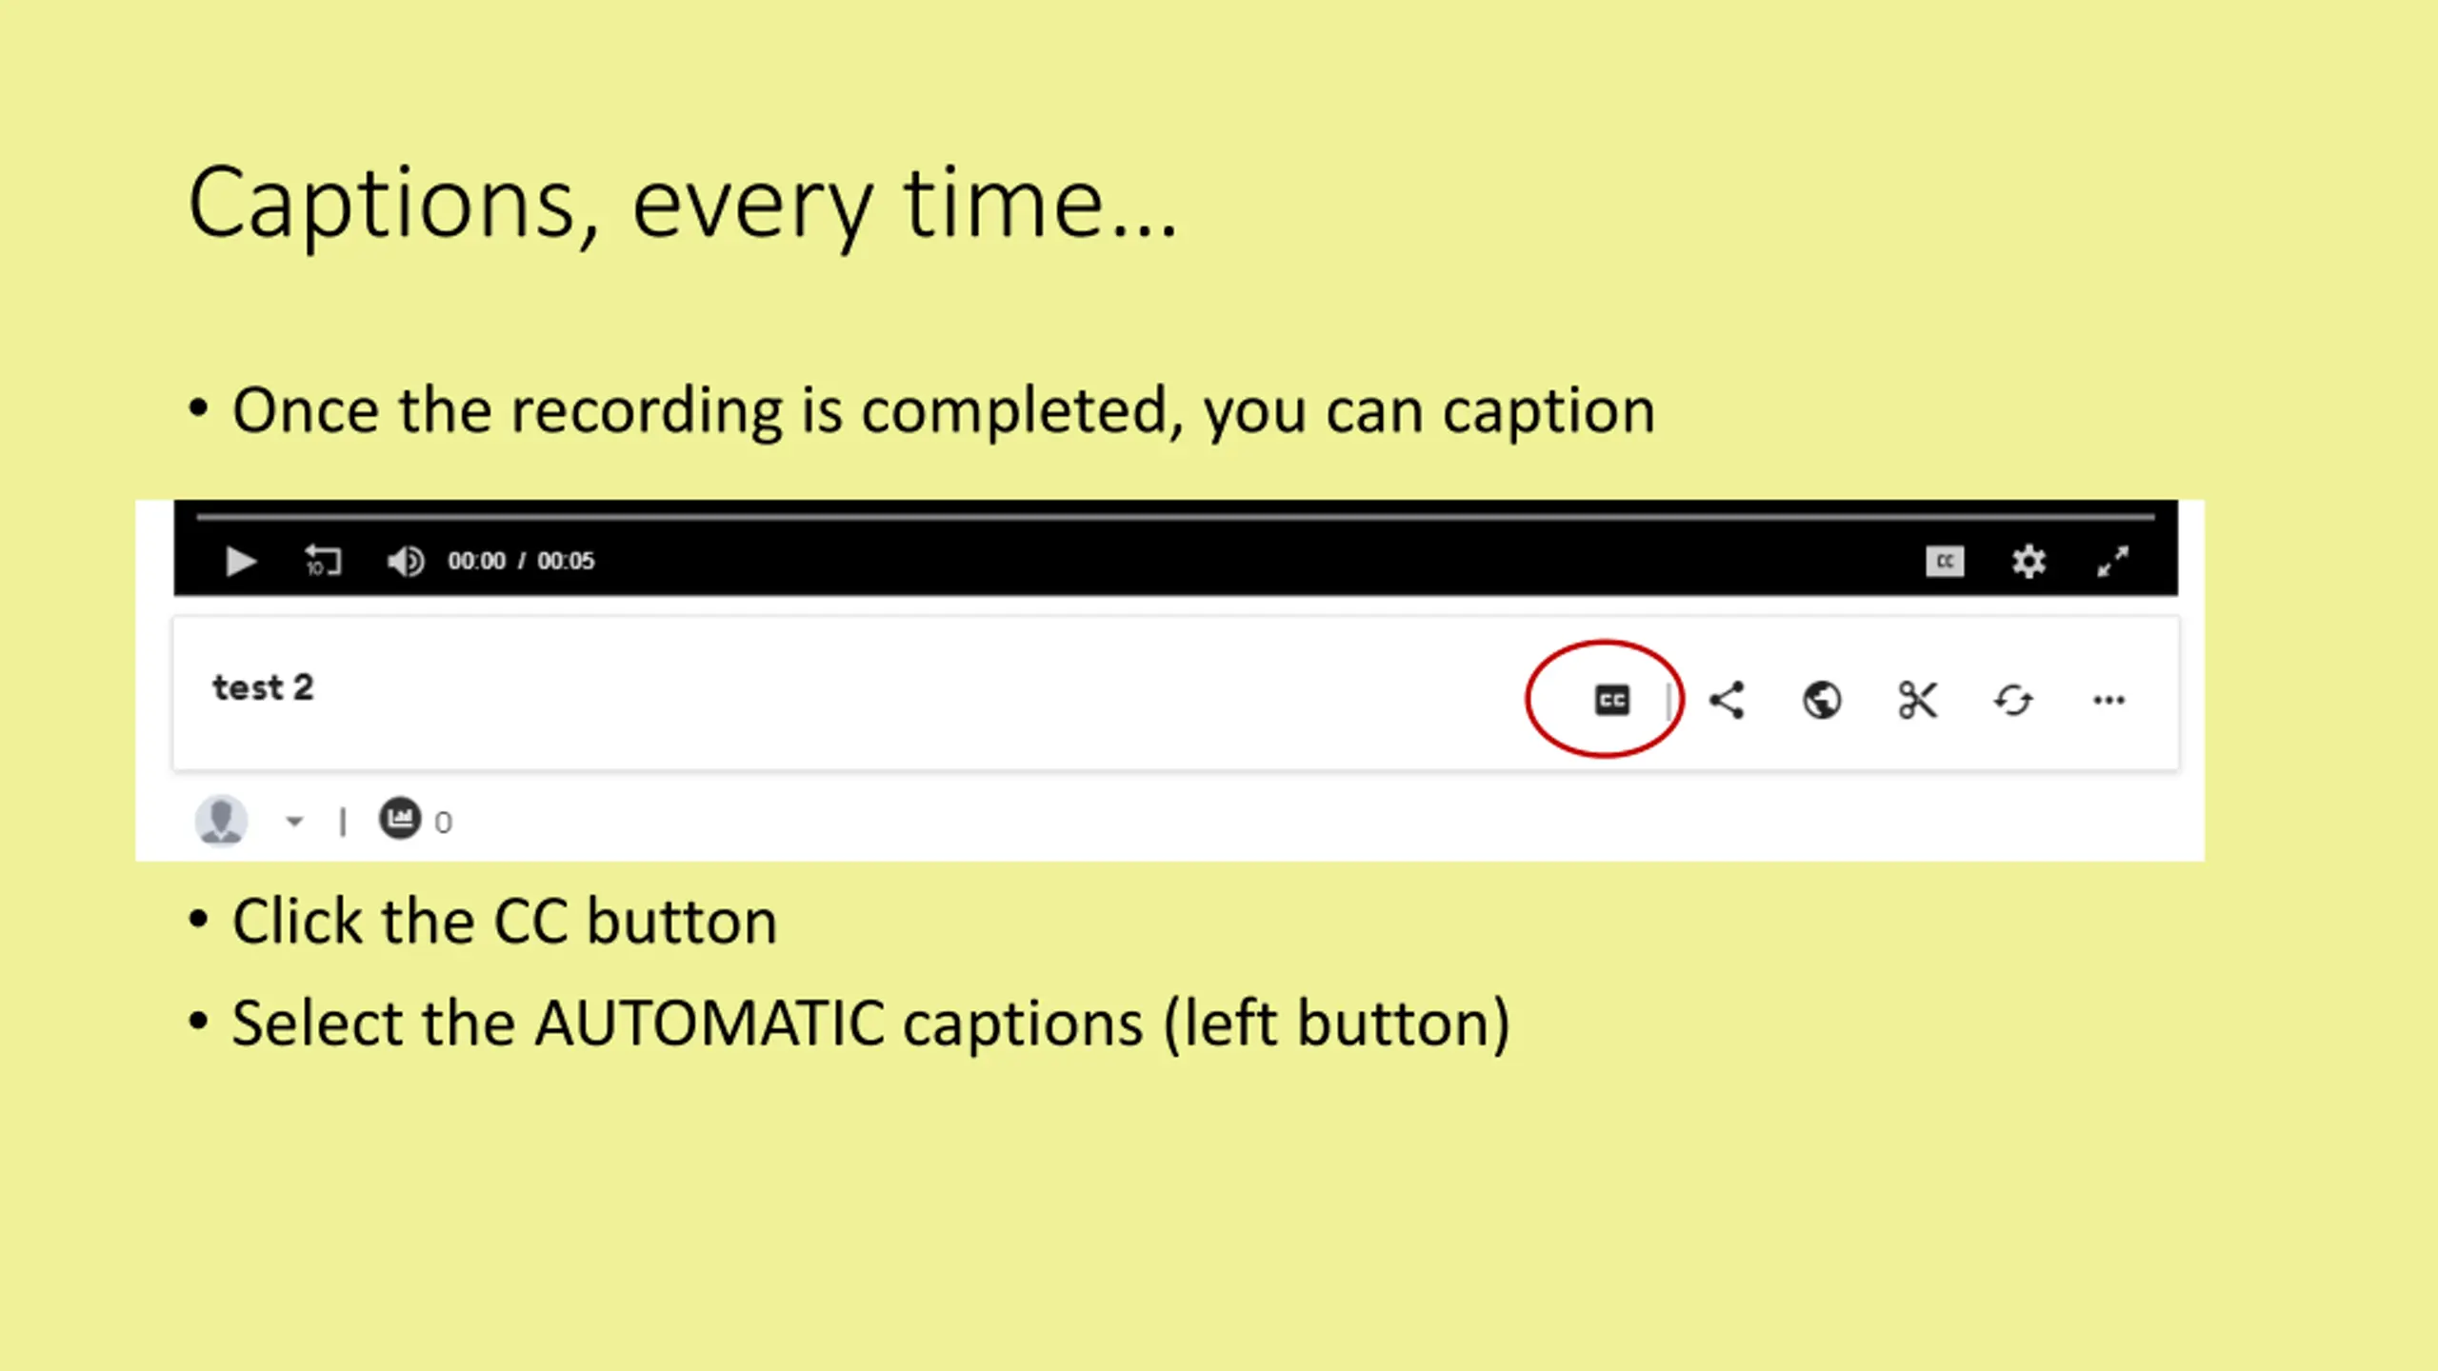Click the replace media refresh icon
The image size is (2438, 1371).
(2013, 701)
